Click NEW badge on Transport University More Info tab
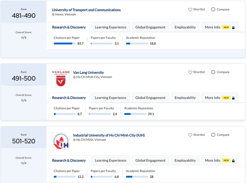Screen dimensions: 246x183 tap(226, 27)
